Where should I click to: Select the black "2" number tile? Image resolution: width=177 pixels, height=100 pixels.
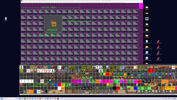97,67
